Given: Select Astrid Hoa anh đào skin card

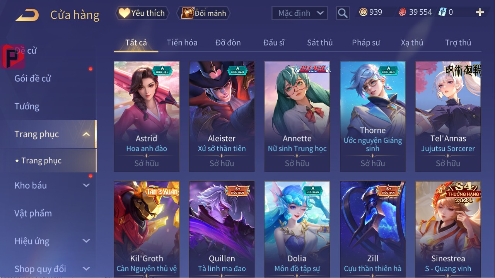Looking at the screenshot, I should pyautogui.click(x=147, y=116).
